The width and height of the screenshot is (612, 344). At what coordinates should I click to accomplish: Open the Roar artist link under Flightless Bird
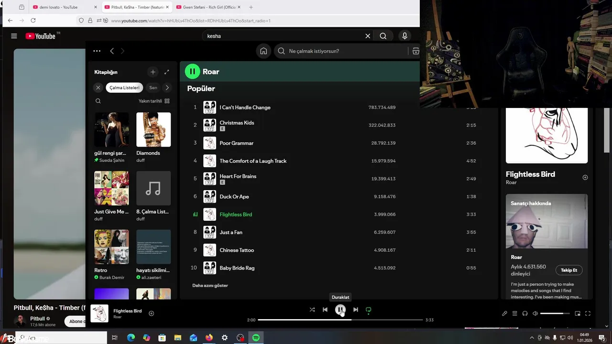511,183
